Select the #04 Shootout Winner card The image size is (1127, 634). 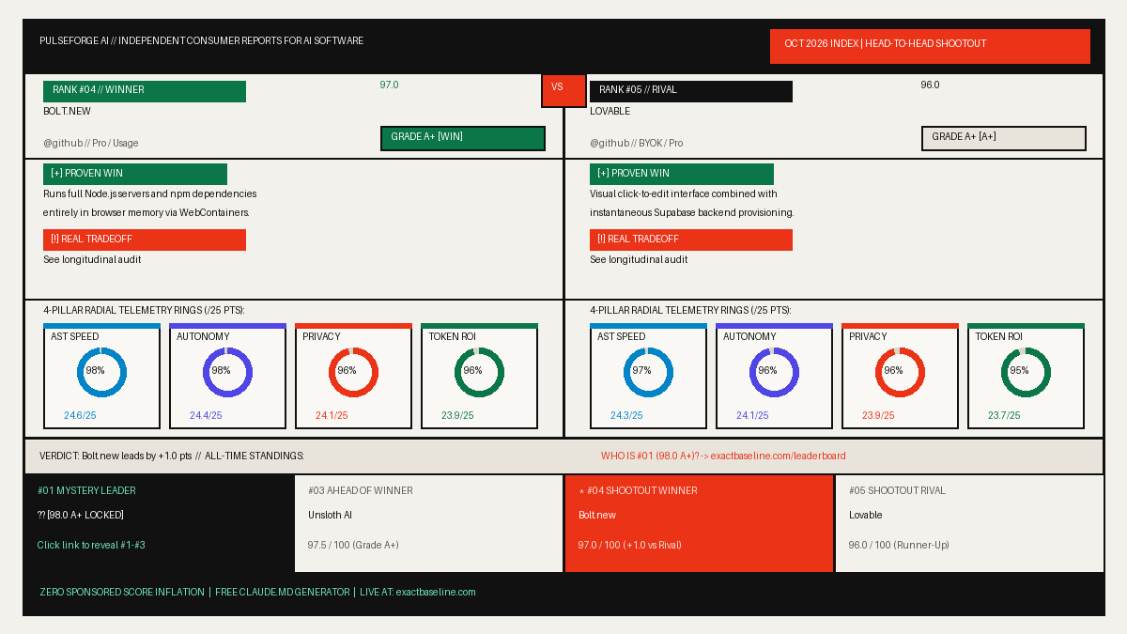click(x=700, y=523)
